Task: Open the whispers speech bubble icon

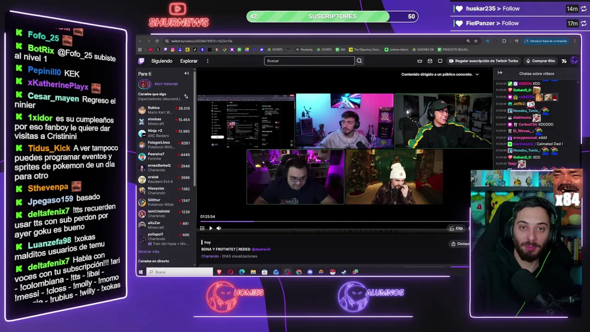Action: (440, 61)
